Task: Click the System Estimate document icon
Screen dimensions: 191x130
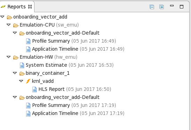Action: (x=22, y=65)
